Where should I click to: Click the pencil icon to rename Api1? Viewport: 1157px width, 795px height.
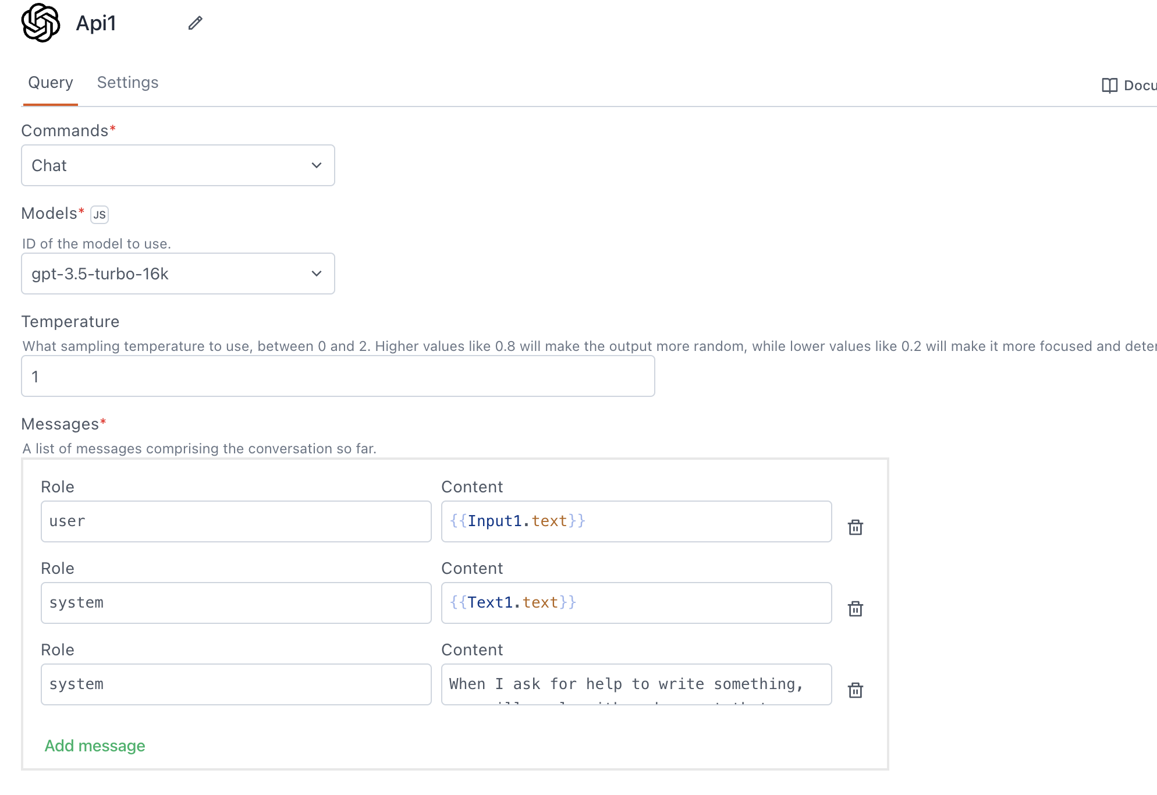click(x=194, y=23)
